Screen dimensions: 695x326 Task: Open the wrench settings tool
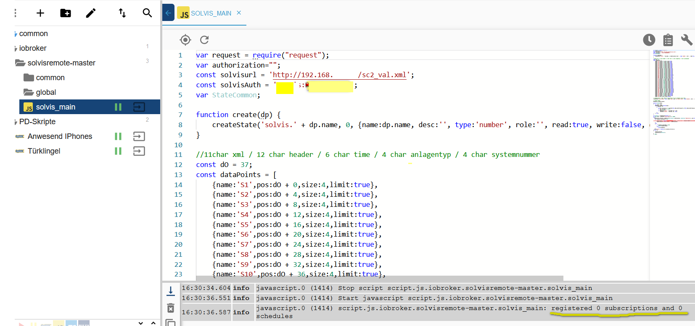pos(687,40)
